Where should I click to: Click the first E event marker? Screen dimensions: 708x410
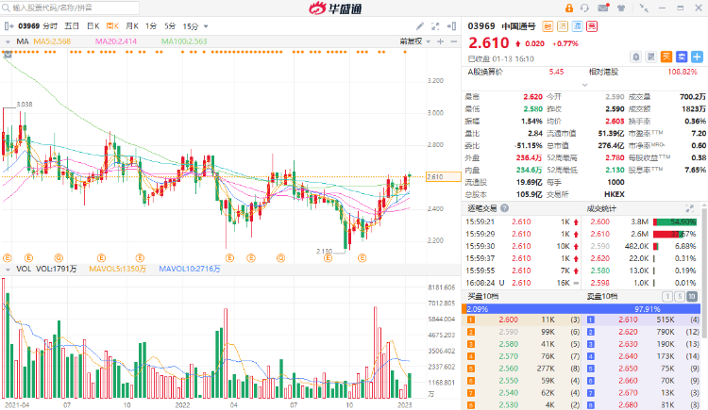click(8, 258)
